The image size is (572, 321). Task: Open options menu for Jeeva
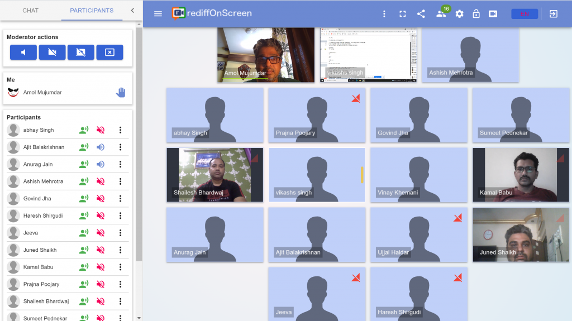click(x=121, y=233)
